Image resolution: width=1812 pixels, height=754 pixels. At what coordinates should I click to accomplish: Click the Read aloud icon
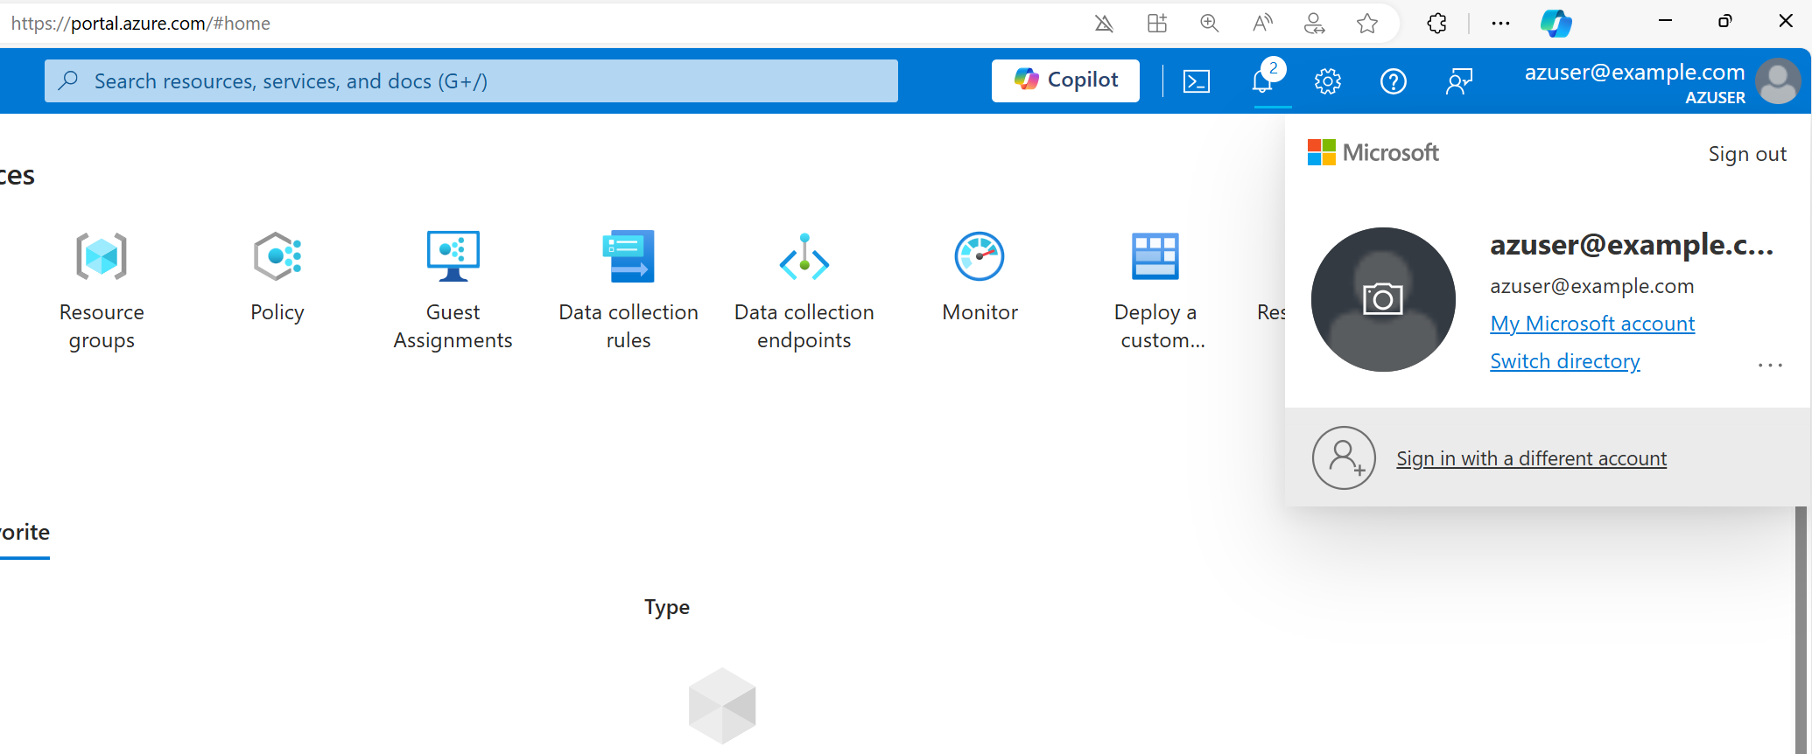(1262, 24)
